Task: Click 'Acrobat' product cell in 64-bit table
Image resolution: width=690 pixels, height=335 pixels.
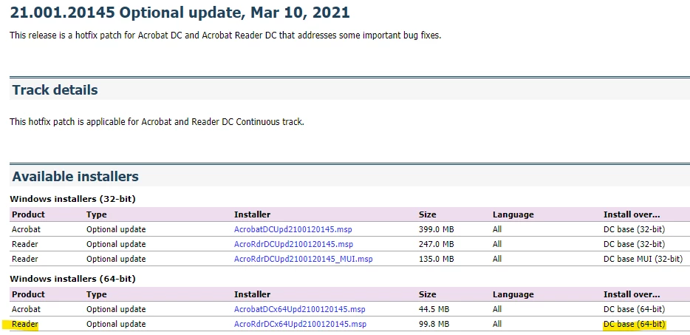Action: point(26,309)
